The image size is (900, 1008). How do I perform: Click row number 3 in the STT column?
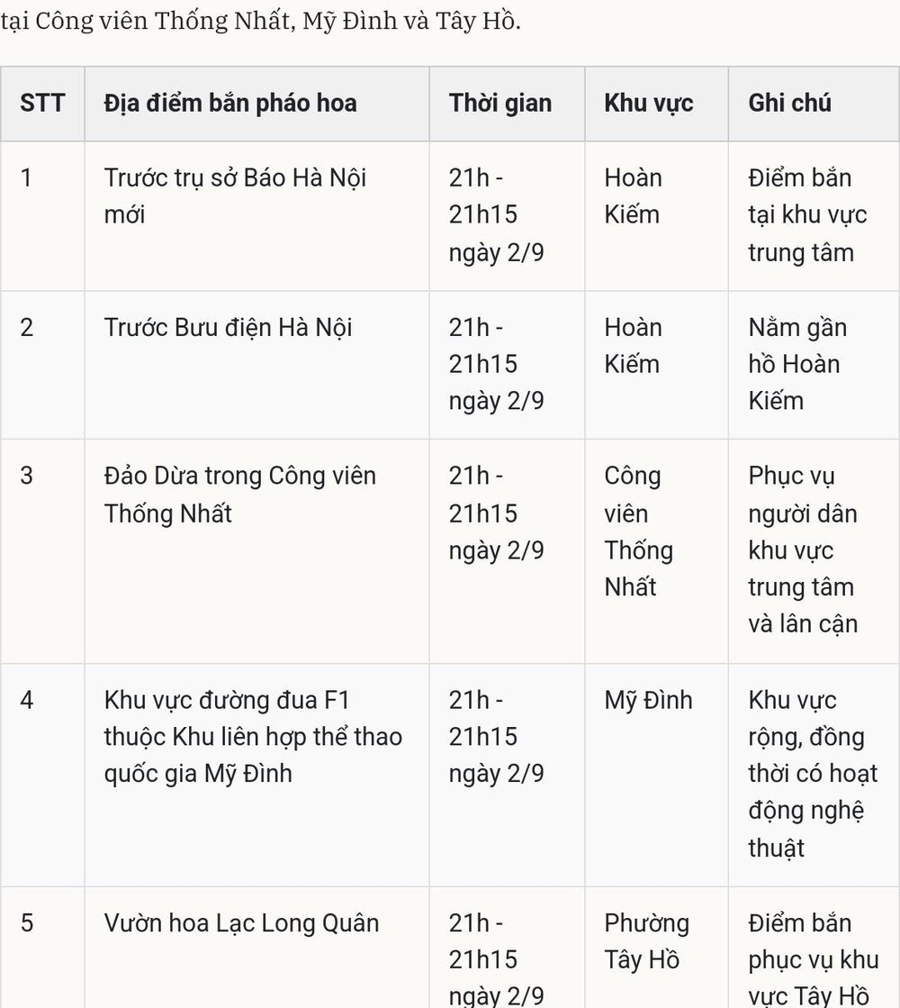42,551
